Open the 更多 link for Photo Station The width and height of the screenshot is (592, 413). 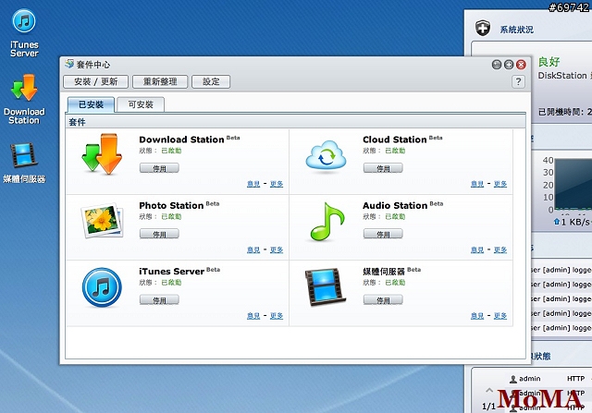pos(277,249)
